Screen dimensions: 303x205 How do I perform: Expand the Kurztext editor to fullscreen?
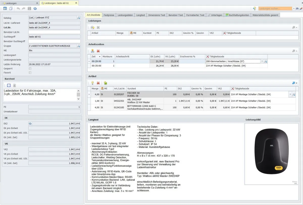pos(9,85)
